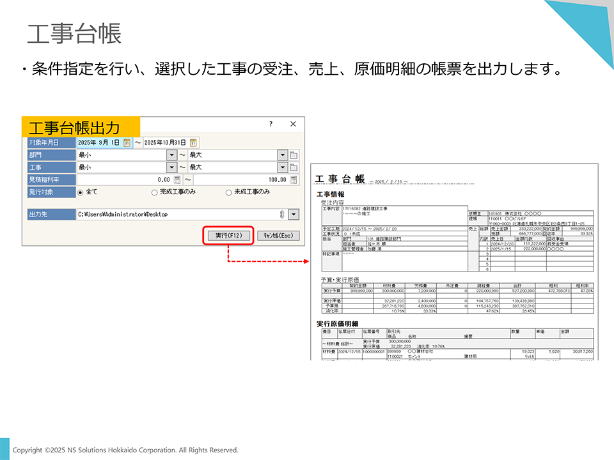Viewport: 614px width, 460px height.
Task: Expand the 部門 maximum (最大) dropdown
Action: click(283, 155)
